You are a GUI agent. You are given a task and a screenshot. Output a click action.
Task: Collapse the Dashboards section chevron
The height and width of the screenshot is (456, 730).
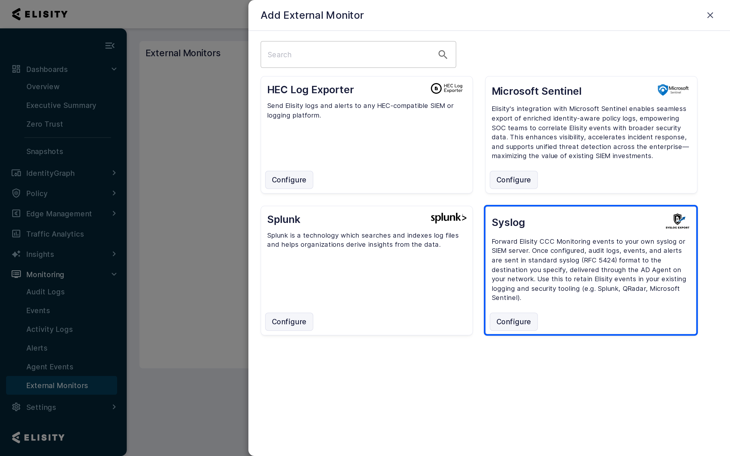[x=114, y=69]
